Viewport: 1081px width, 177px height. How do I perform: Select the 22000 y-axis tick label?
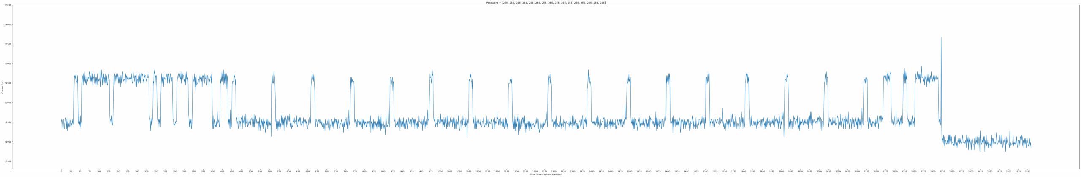click(x=8, y=103)
